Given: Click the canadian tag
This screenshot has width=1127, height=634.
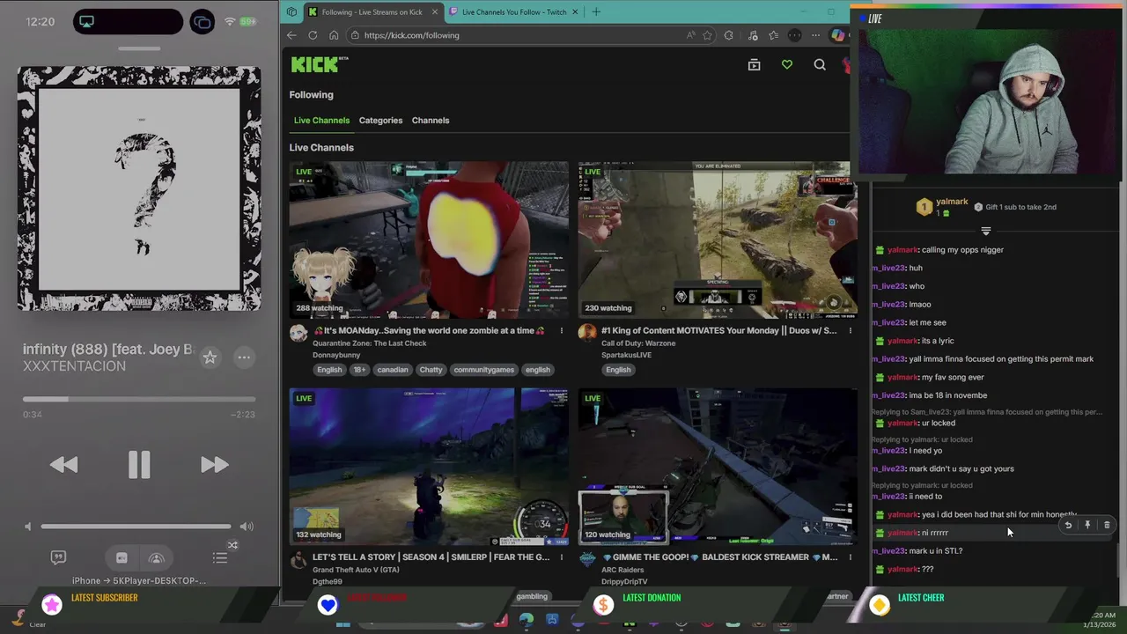Looking at the screenshot, I should pyautogui.click(x=393, y=370).
